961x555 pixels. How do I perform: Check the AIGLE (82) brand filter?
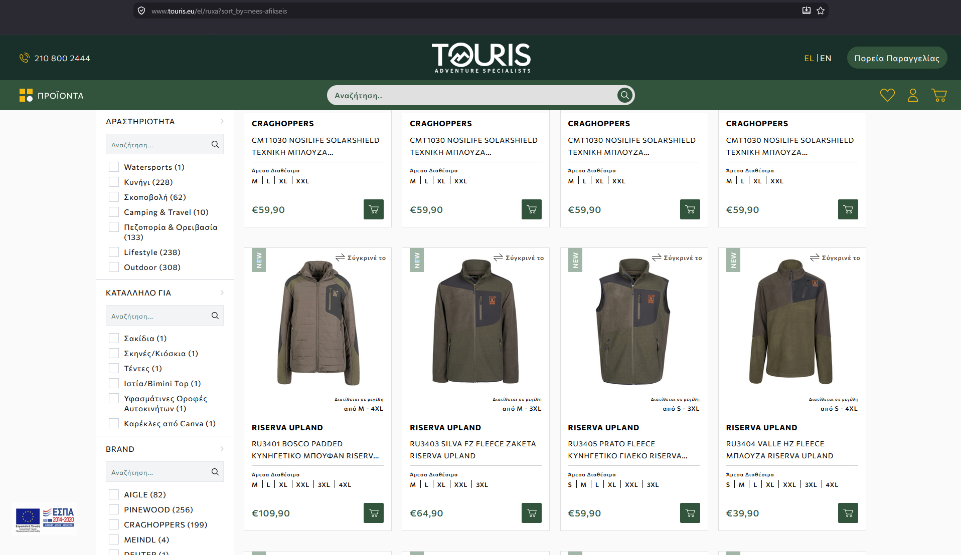[114, 494]
